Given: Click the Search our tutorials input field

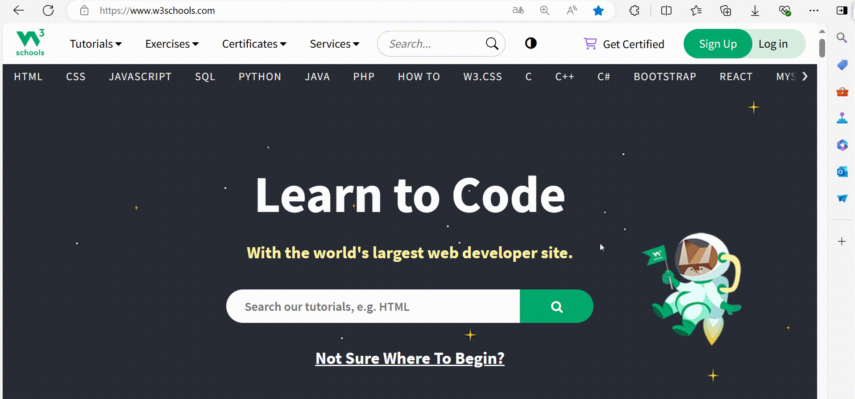Looking at the screenshot, I should 373,306.
